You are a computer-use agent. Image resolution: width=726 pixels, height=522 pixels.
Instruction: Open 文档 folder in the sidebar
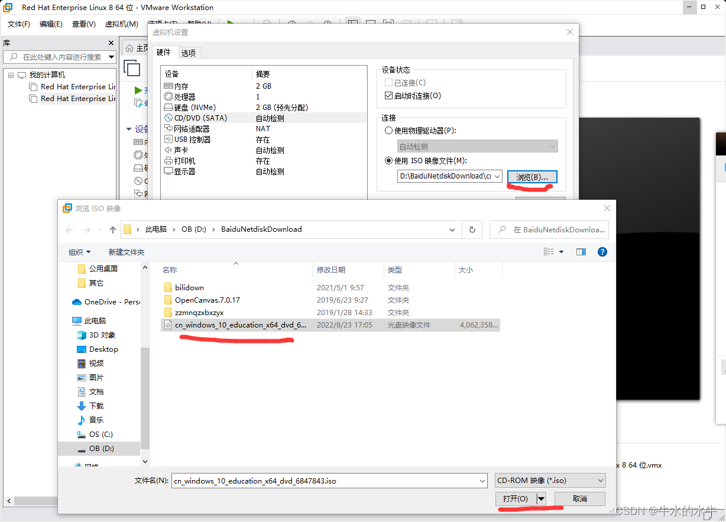[90, 392]
